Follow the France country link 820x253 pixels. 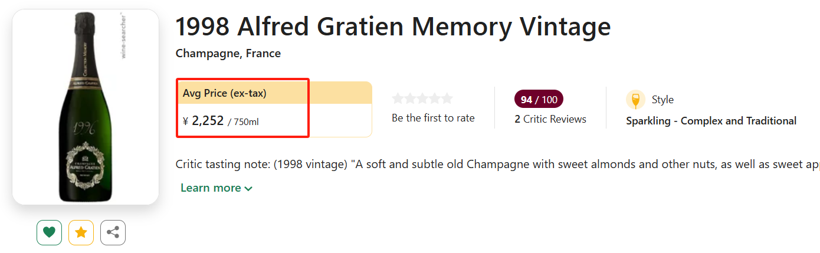(263, 54)
